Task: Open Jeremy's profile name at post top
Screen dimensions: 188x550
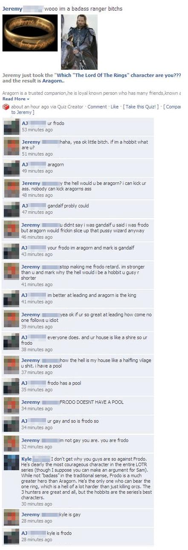Action: (12, 9)
